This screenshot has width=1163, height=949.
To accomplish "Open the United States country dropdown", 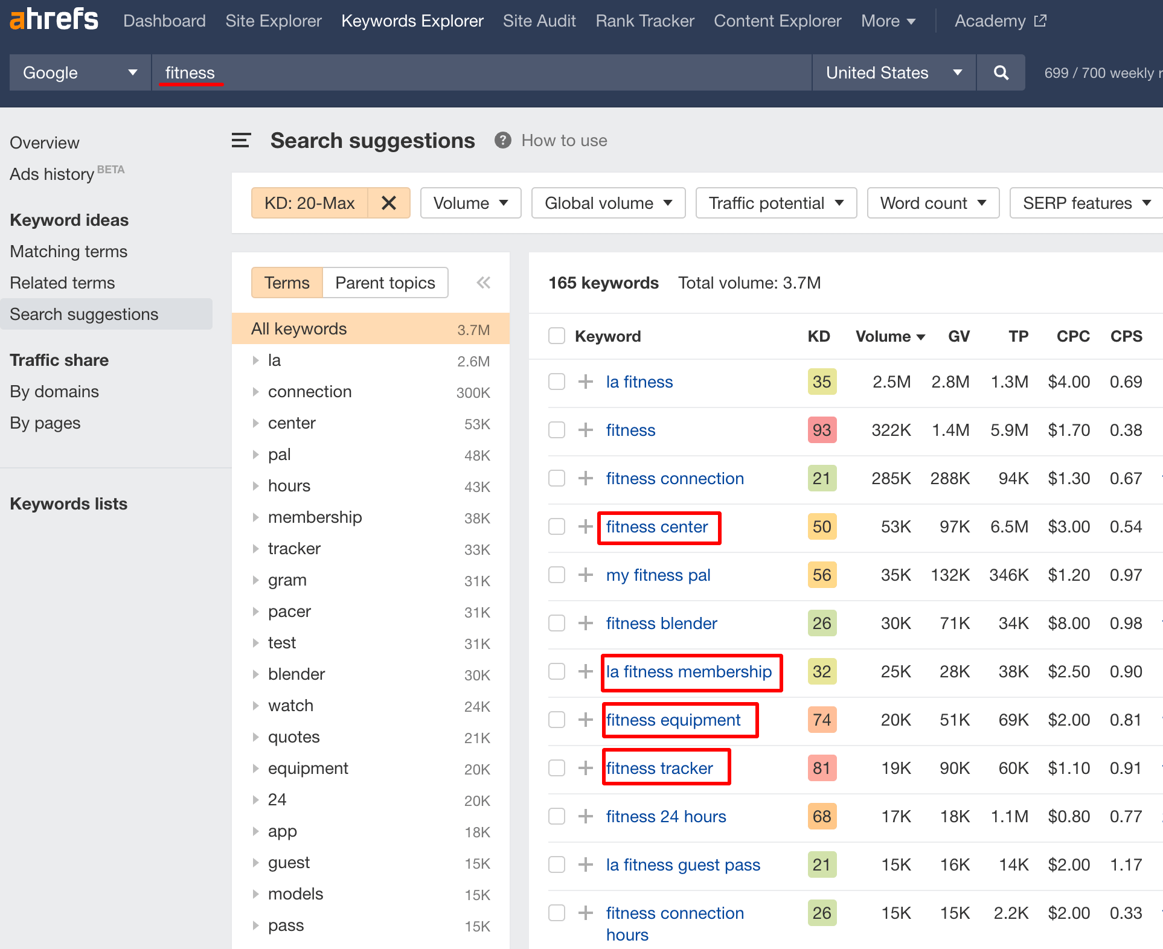I will tap(894, 72).
